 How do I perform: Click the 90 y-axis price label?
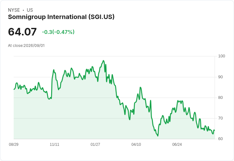pos(220,77)
